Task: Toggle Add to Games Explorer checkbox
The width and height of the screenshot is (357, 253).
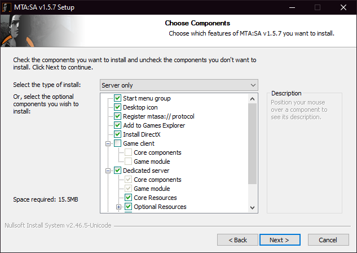Action: pos(118,125)
